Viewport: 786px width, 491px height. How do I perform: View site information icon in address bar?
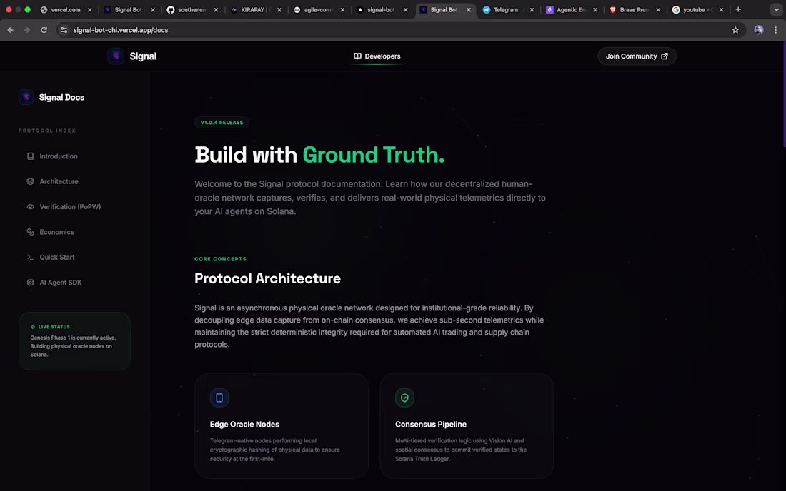[64, 30]
